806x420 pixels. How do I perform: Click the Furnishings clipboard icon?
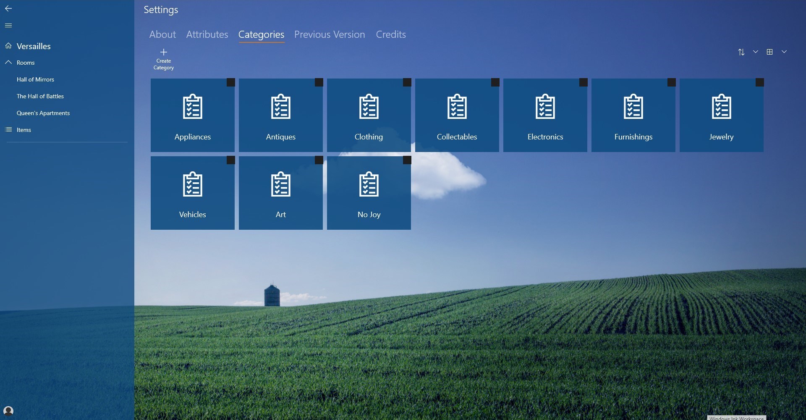tap(633, 106)
